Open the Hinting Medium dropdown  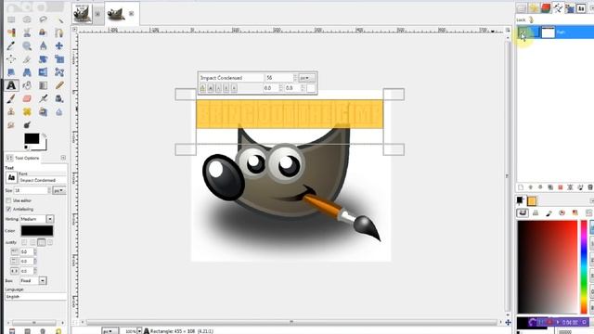[50, 219]
